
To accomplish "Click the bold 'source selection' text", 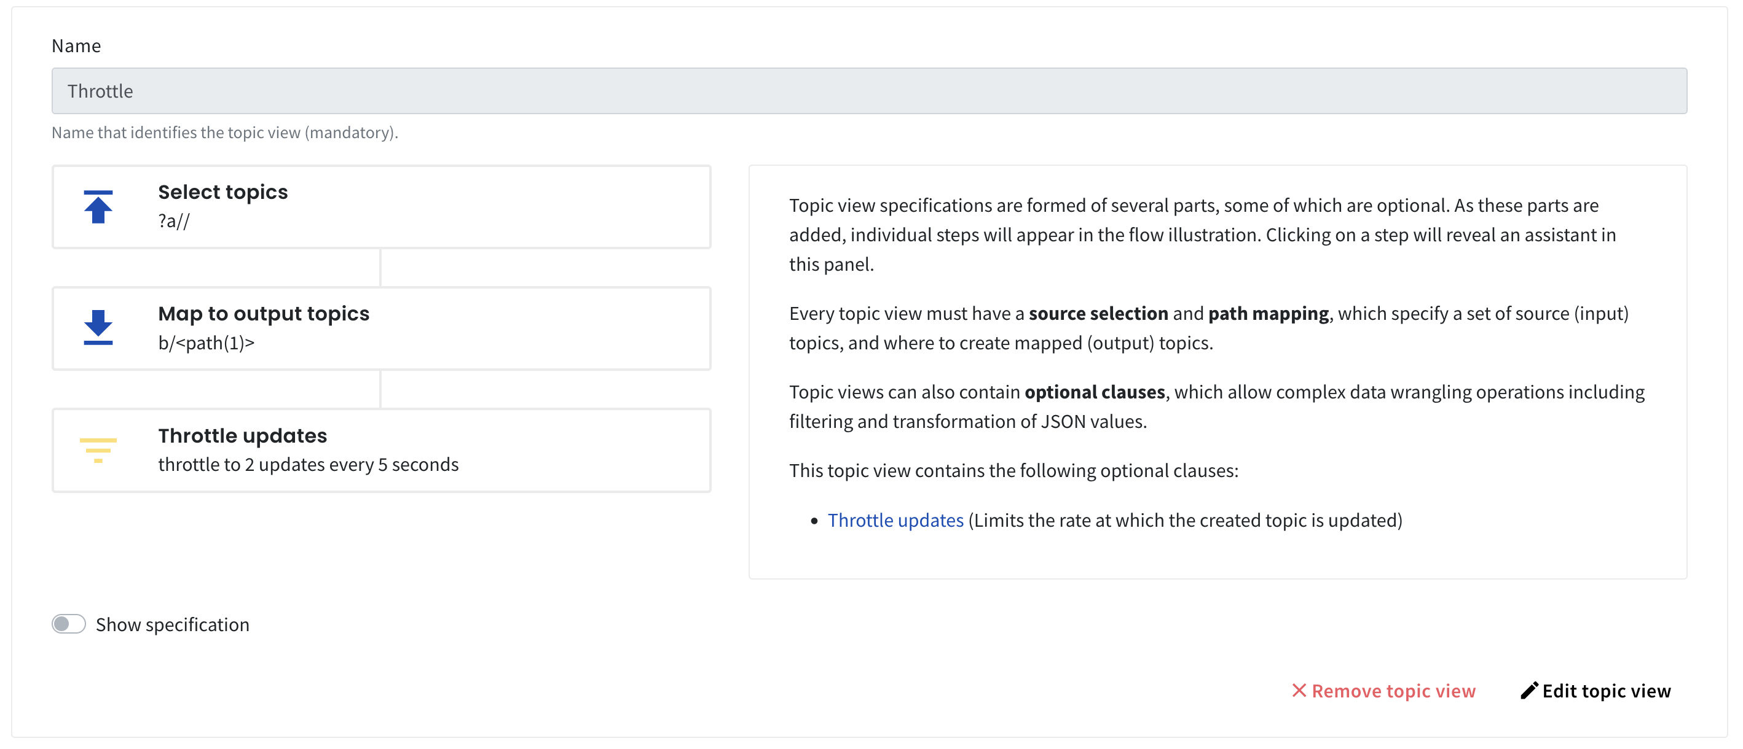I will pyautogui.click(x=1098, y=314).
